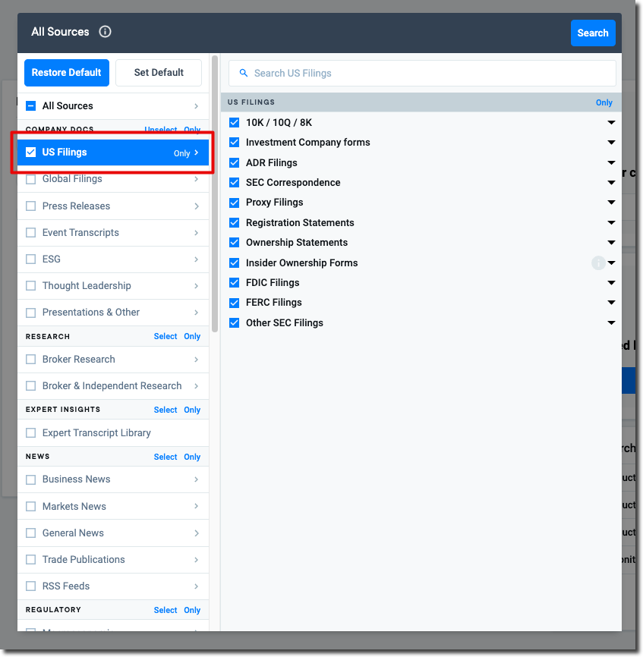Tick the Expert Transcript Library checkbox
This screenshot has width=643, height=657.
tap(31, 433)
